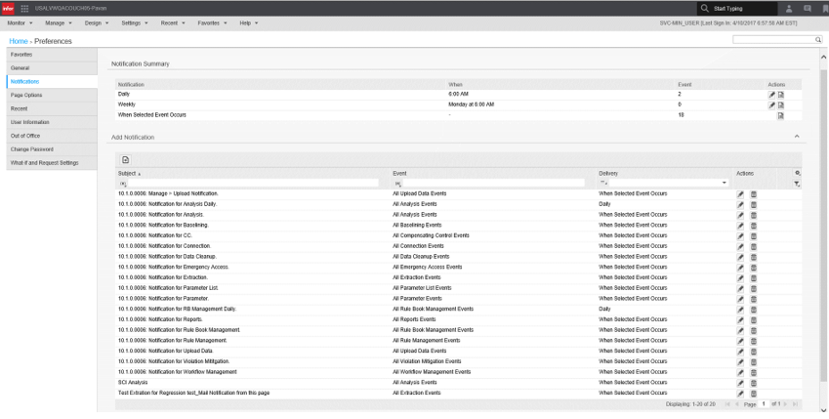This screenshot has width=829, height=419.
Task: Edit Notification for Emergency Access row
Action: tap(740, 267)
